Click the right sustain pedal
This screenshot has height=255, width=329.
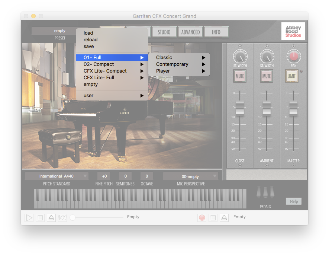tap(272, 192)
